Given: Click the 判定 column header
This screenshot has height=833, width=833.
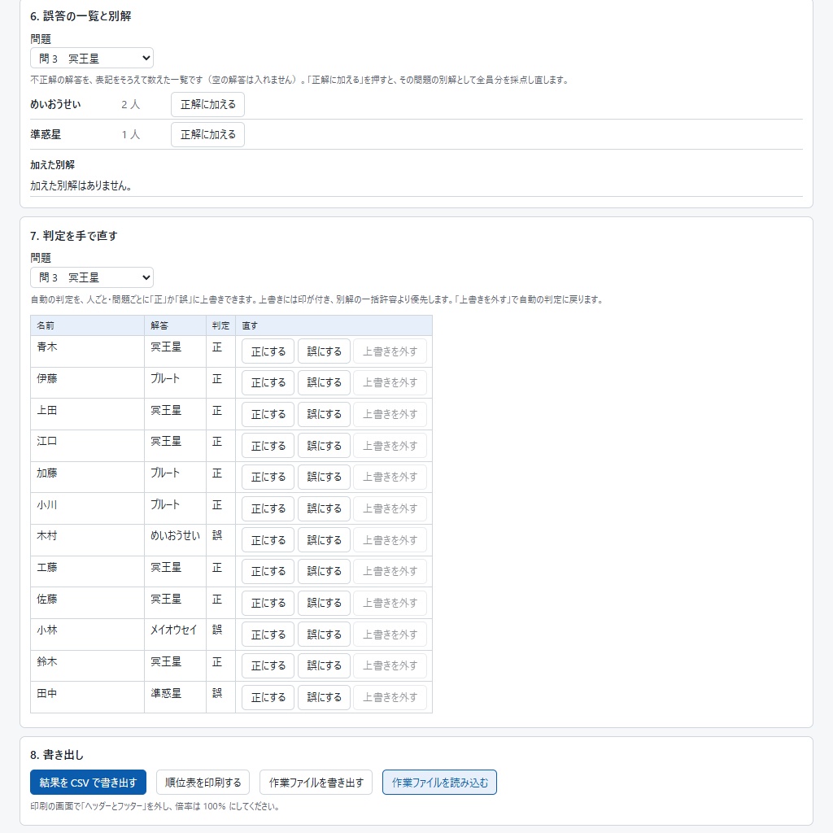Looking at the screenshot, I should (x=220, y=325).
